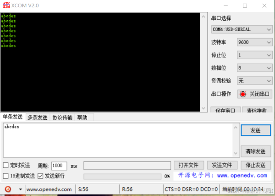This screenshot has height=196, width=275.
Task: Open the status bar dropdown arrow next to gear
Action: (20, 189)
